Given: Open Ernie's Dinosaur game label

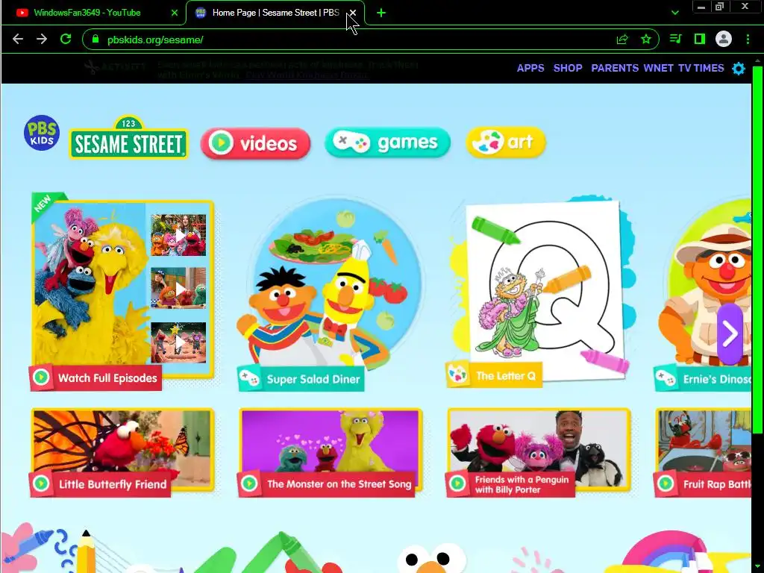Looking at the screenshot, I should [703, 378].
